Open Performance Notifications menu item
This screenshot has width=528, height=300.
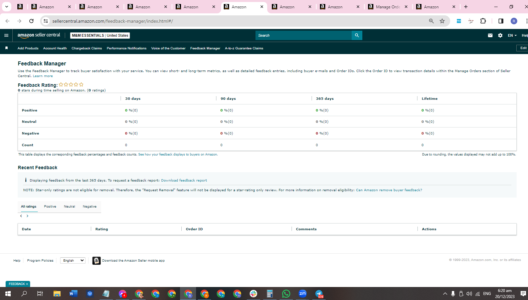tap(127, 48)
